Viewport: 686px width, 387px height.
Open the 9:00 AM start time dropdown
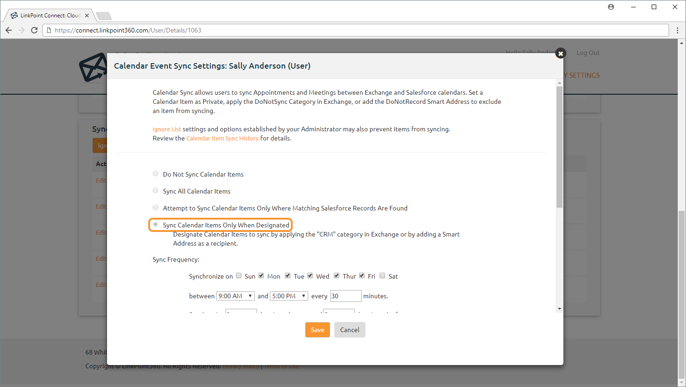click(x=236, y=296)
